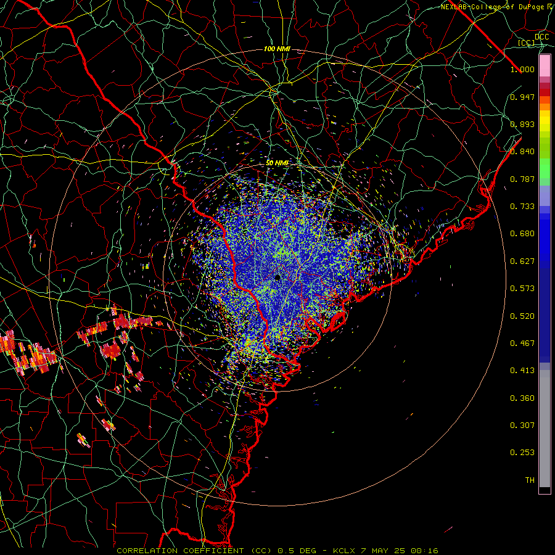Click the 0.893 legend value

(522, 124)
